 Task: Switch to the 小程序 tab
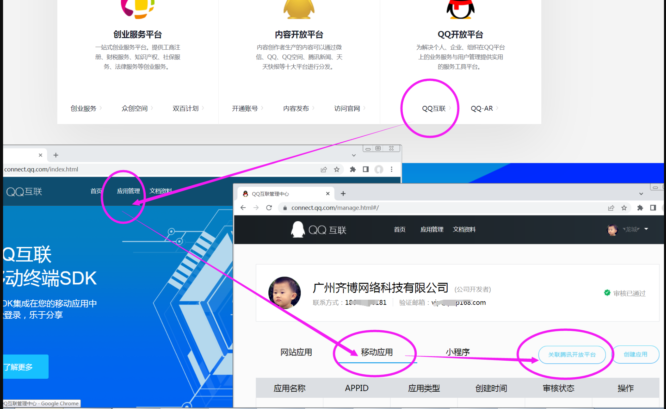(458, 352)
